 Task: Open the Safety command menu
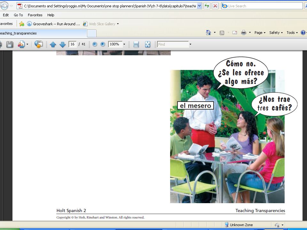click(276, 33)
